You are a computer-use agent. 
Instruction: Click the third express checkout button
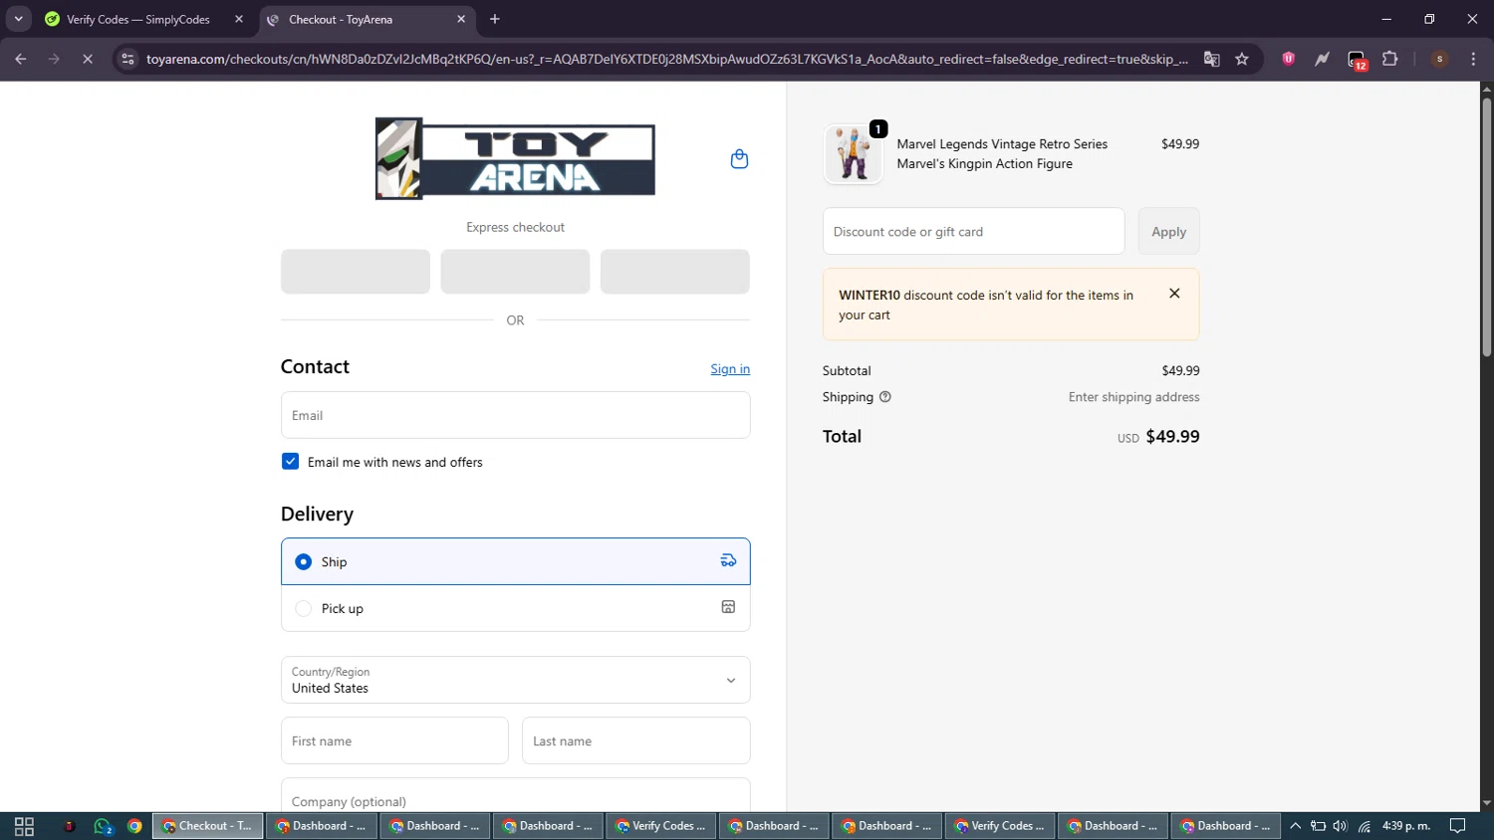(674, 272)
